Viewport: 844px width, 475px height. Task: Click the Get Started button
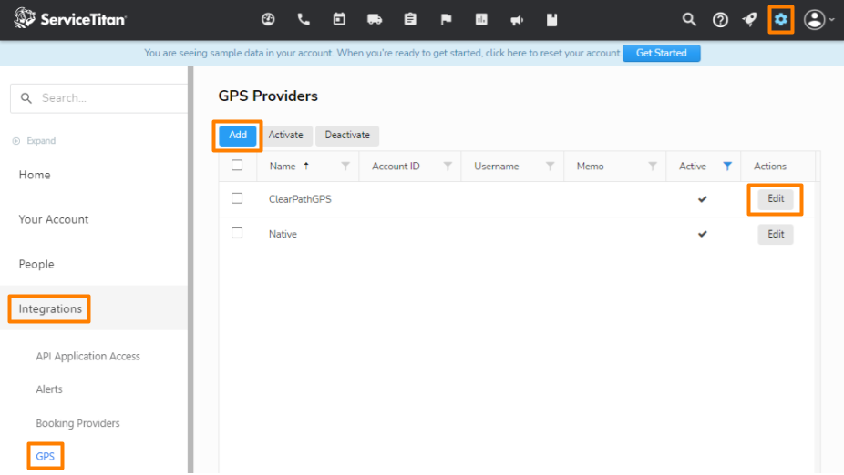click(x=662, y=53)
